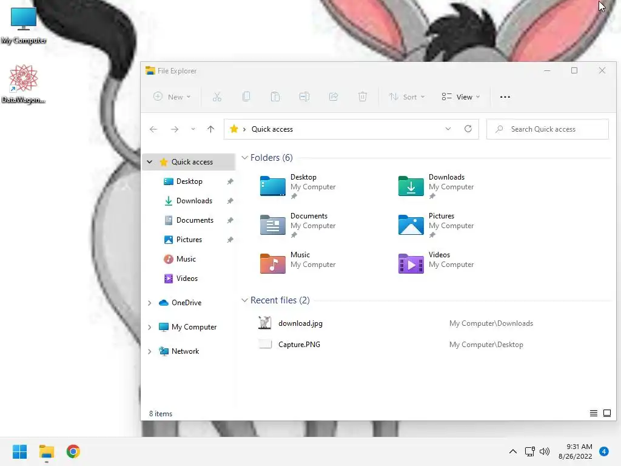
Task: Select Network in navigation pane
Action: coord(185,351)
